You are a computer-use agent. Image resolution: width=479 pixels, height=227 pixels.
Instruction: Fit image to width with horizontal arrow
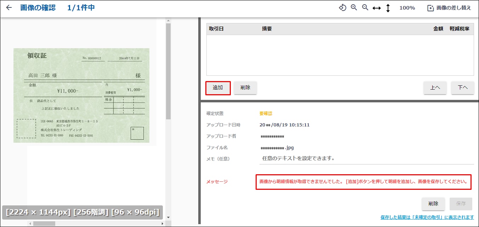(x=377, y=8)
